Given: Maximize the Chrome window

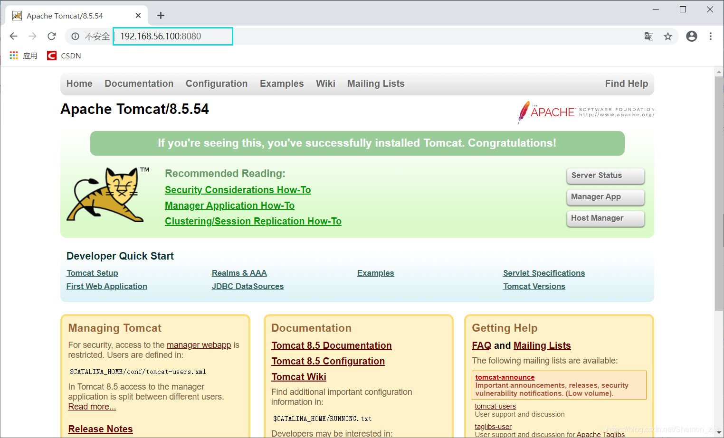Looking at the screenshot, I should click(683, 9).
